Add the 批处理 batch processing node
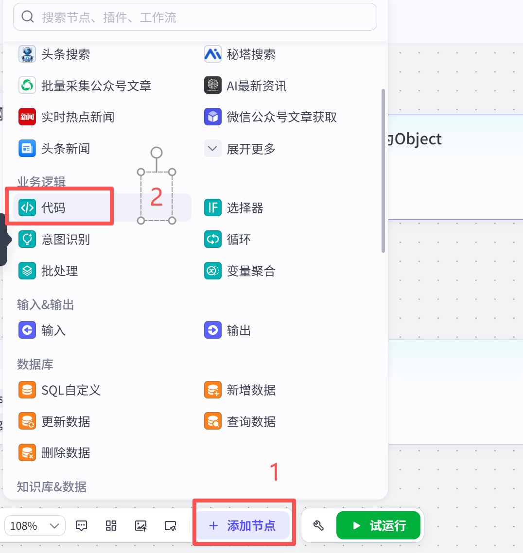 coord(59,271)
